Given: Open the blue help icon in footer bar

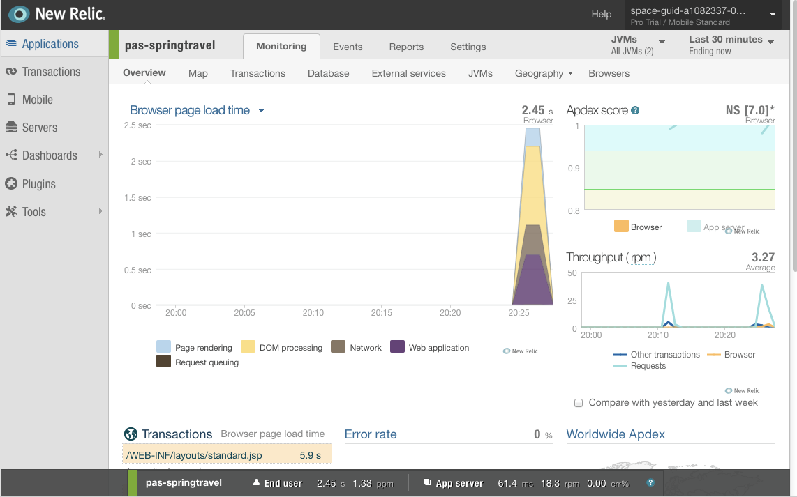Looking at the screenshot, I should click(650, 483).
